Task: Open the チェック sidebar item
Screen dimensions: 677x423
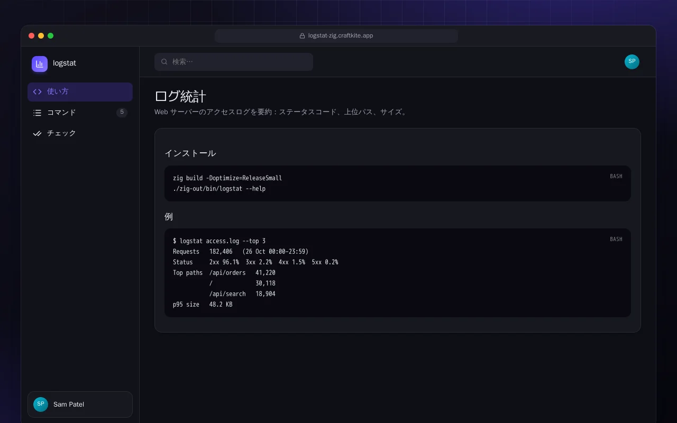Action: [x=80, y=133]
